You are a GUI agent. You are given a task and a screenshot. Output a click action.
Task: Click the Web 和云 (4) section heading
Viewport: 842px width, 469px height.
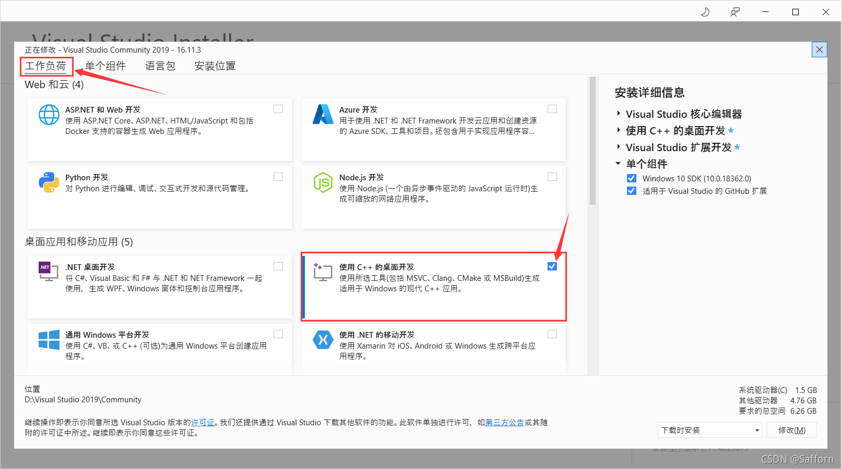coord(54,84)
